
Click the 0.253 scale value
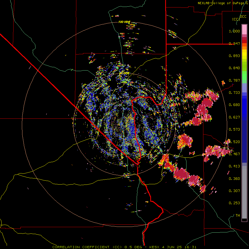pos(234,203)
